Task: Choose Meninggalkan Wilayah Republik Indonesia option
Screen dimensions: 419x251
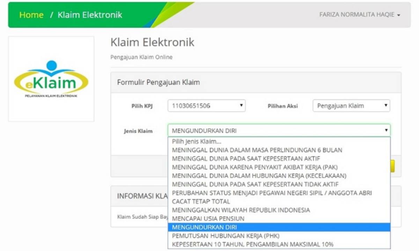Action: (x=241, y=210)
